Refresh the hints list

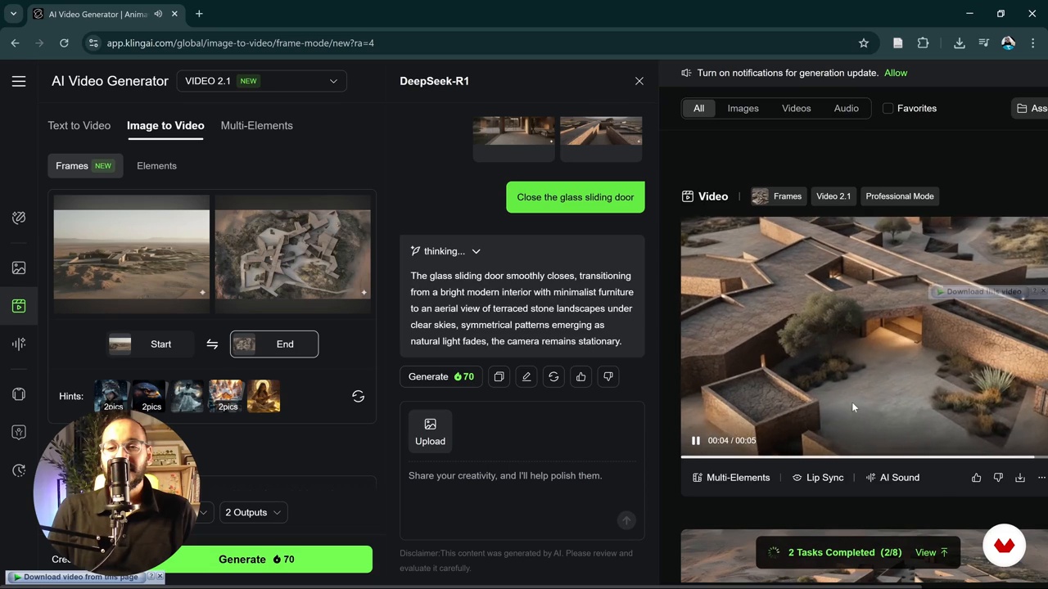(x=358, y=396)
